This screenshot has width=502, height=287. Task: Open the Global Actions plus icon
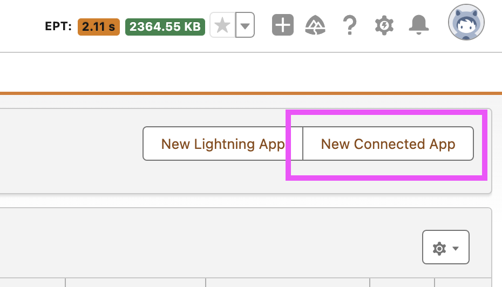283,25
